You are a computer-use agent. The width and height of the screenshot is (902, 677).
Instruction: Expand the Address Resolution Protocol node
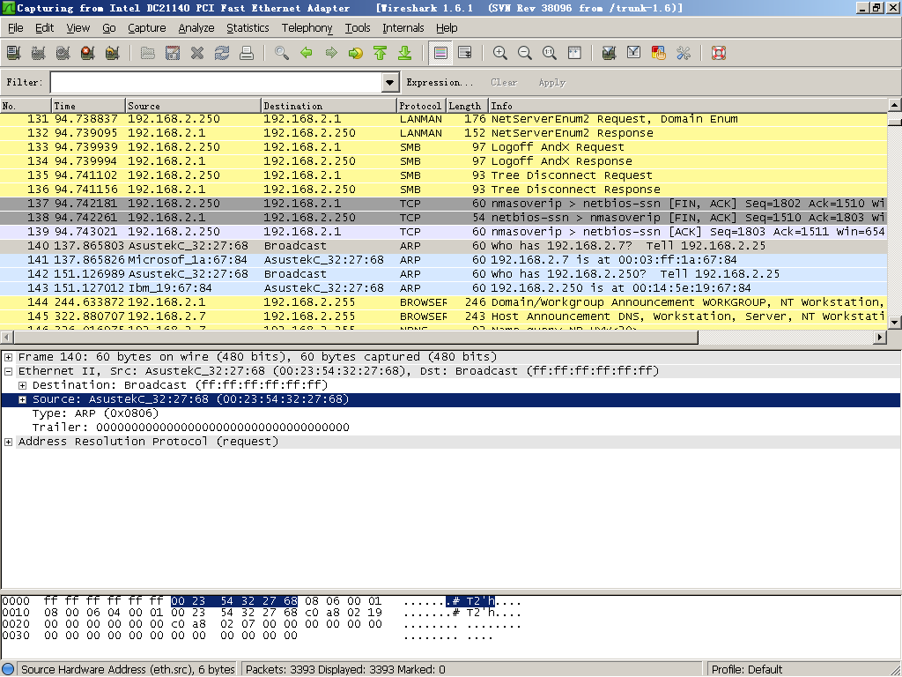9,442
